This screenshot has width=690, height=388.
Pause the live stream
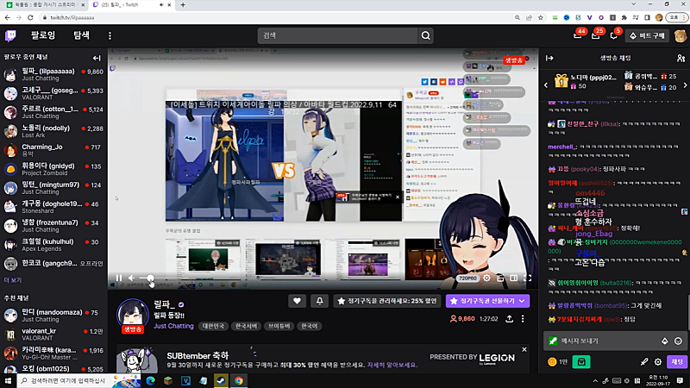119,278
